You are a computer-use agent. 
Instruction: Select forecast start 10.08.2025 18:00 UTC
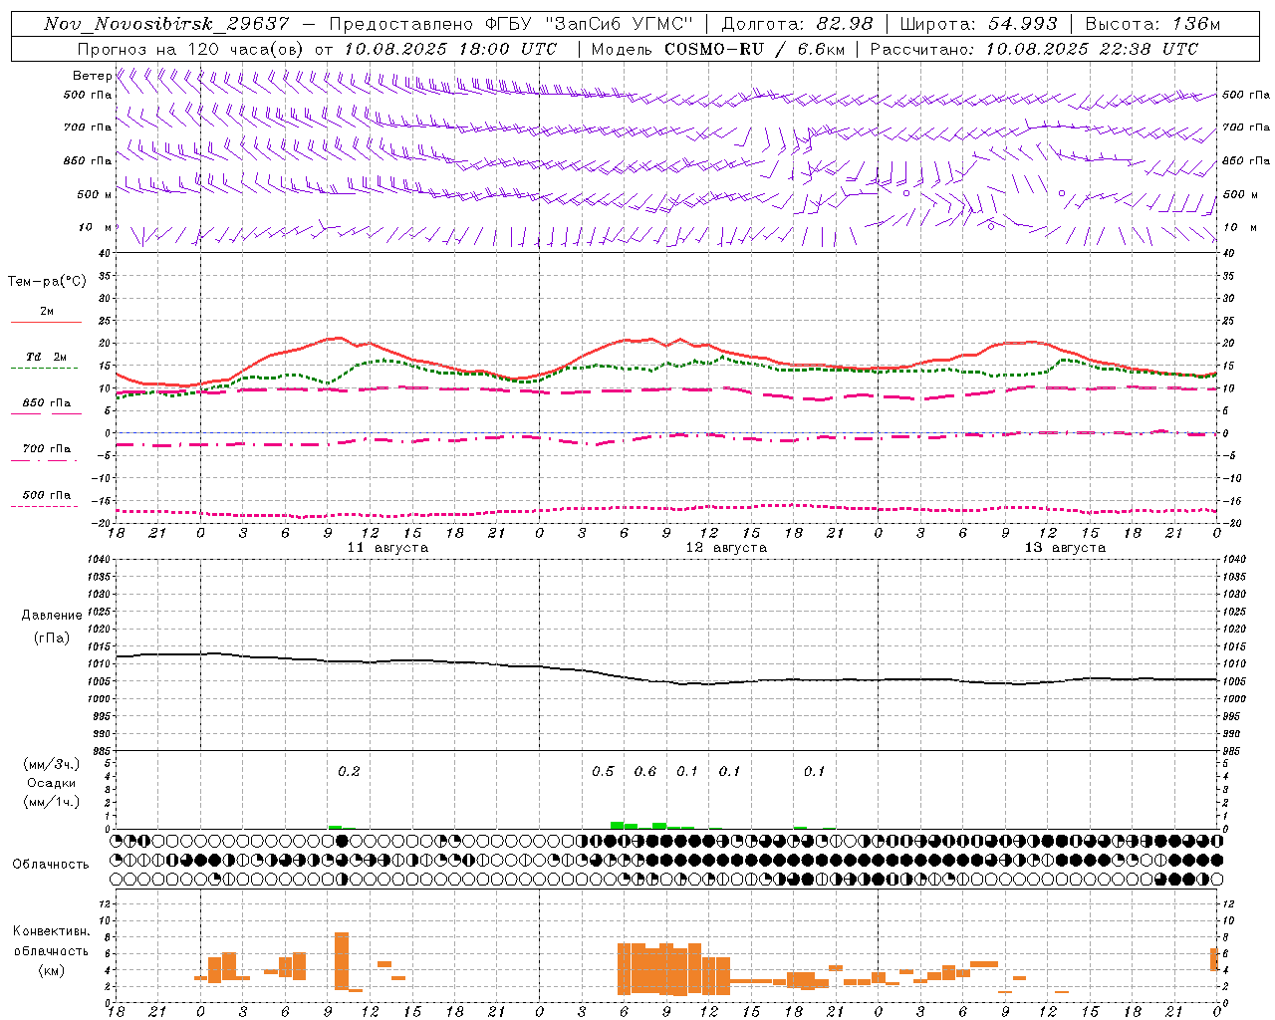point(451,49)
